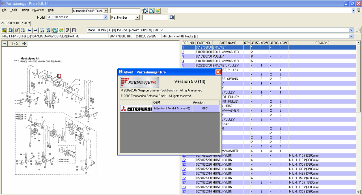Image resolution: width=362 pixels, height=195 pixels.
Task: Click the Part Number search magnifier icon
Action: (x=172, y=18)
